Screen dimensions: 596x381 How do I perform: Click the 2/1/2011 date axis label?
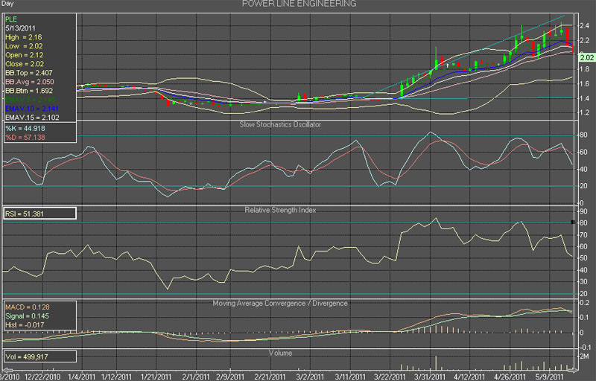tap(196, 377)
